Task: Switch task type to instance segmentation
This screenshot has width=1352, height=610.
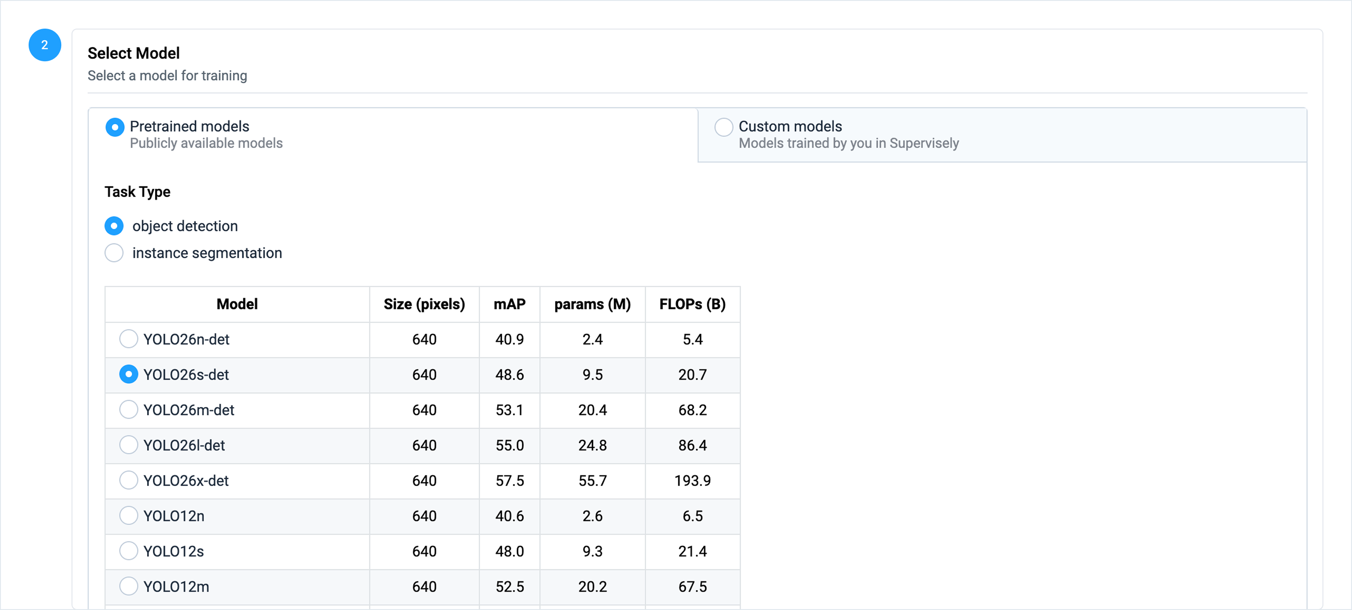Action: click(x=114, y=253)
